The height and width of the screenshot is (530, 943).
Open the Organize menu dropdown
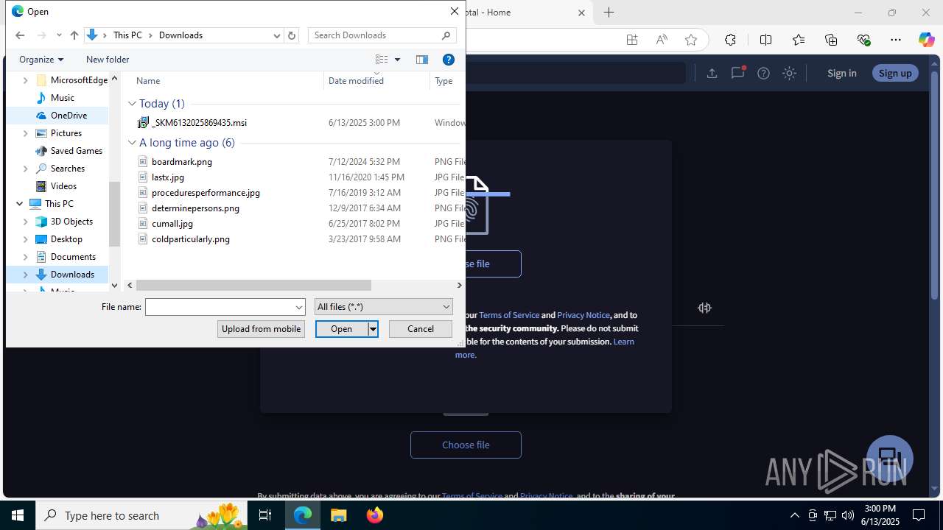tap(41, 60)
